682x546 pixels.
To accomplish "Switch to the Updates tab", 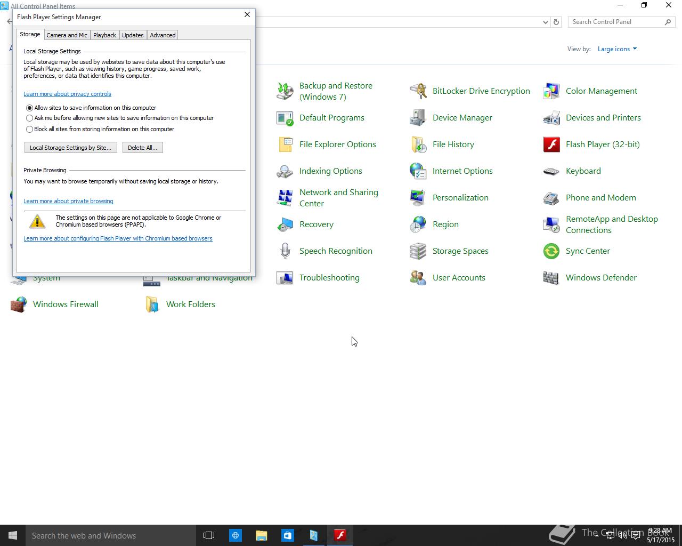I will pos(133,35).
